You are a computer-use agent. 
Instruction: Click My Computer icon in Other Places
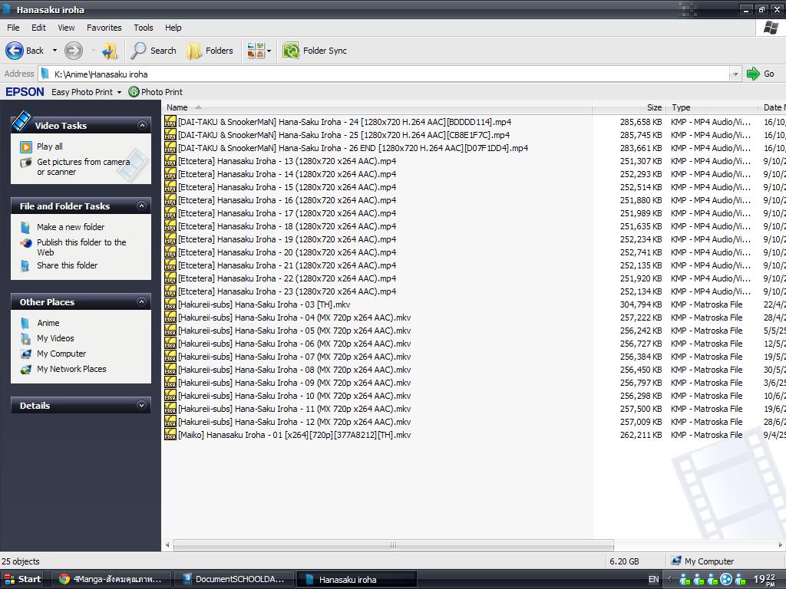coord(26,354)
